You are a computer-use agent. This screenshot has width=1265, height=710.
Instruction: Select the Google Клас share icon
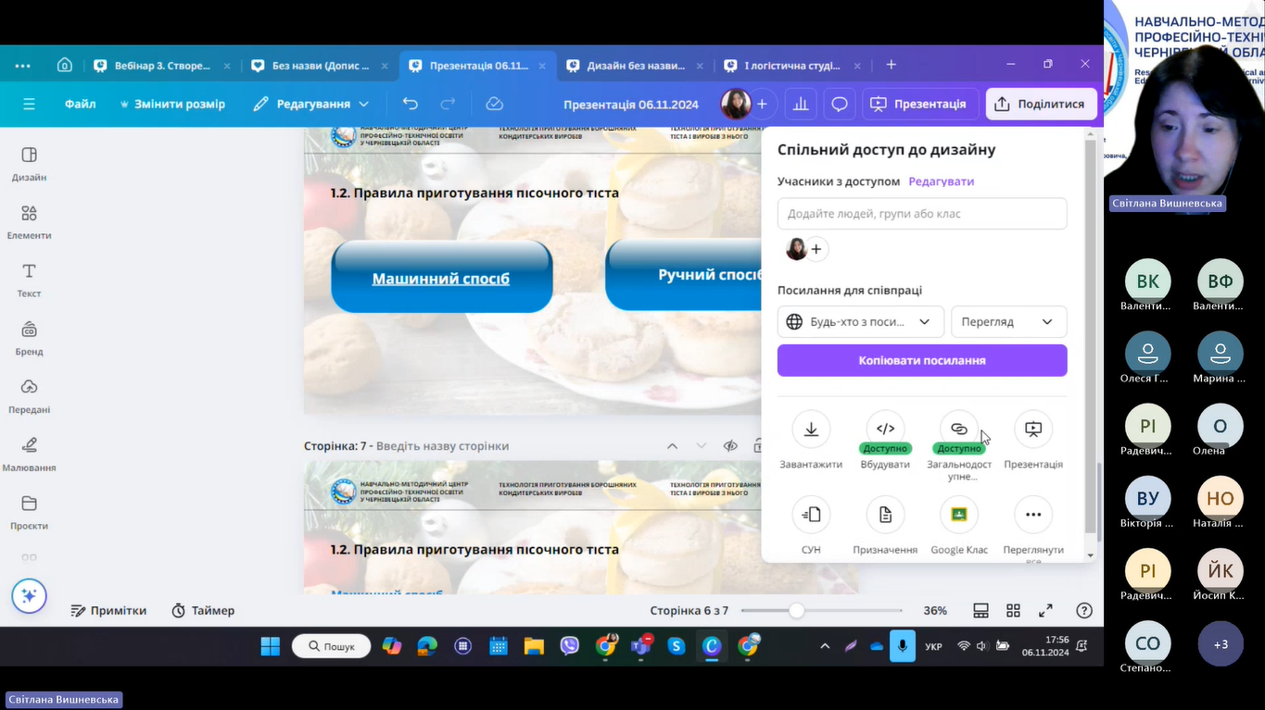pos(959,515)
